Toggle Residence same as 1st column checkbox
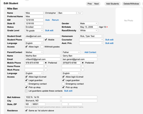 26,111
